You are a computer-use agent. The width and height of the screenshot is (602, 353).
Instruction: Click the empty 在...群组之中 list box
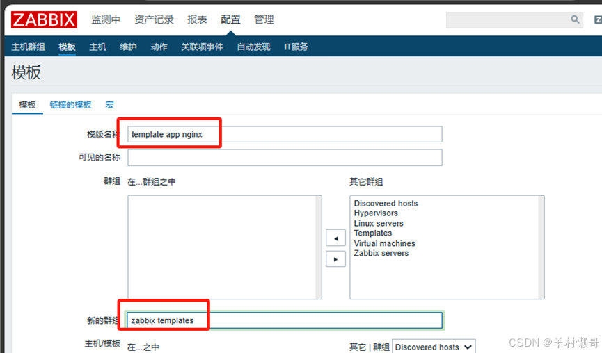coord(225,247)
